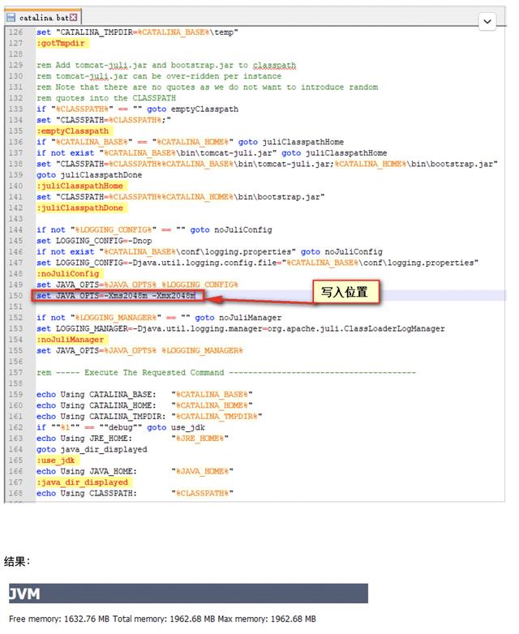Click the :juliClasspathDone label
The height and width of the screenshot is (634, 519).
80,208
